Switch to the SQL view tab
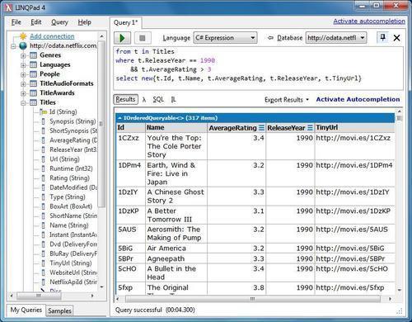Image resolution: width=412 pixels, height=322 pixels. click(158, 100)
